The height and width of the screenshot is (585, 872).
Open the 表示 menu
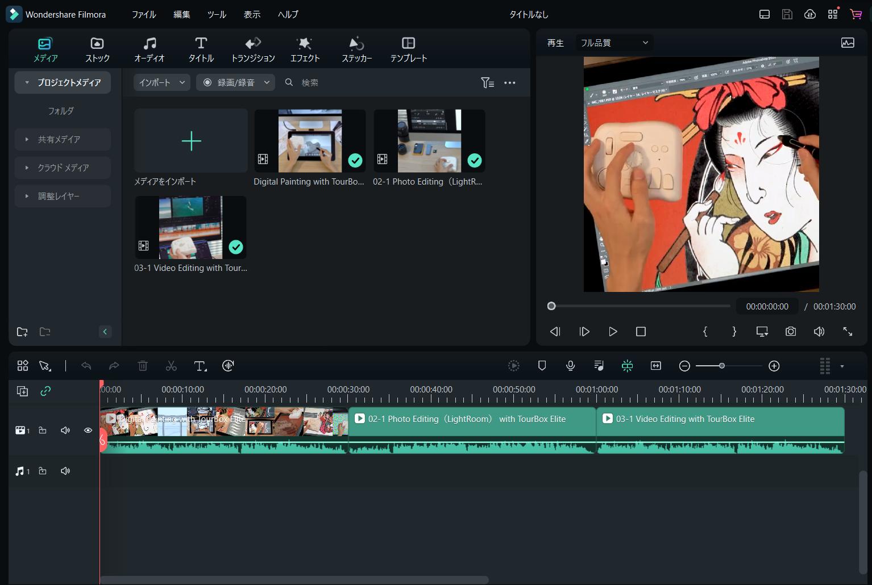click(x=252, y=14)
